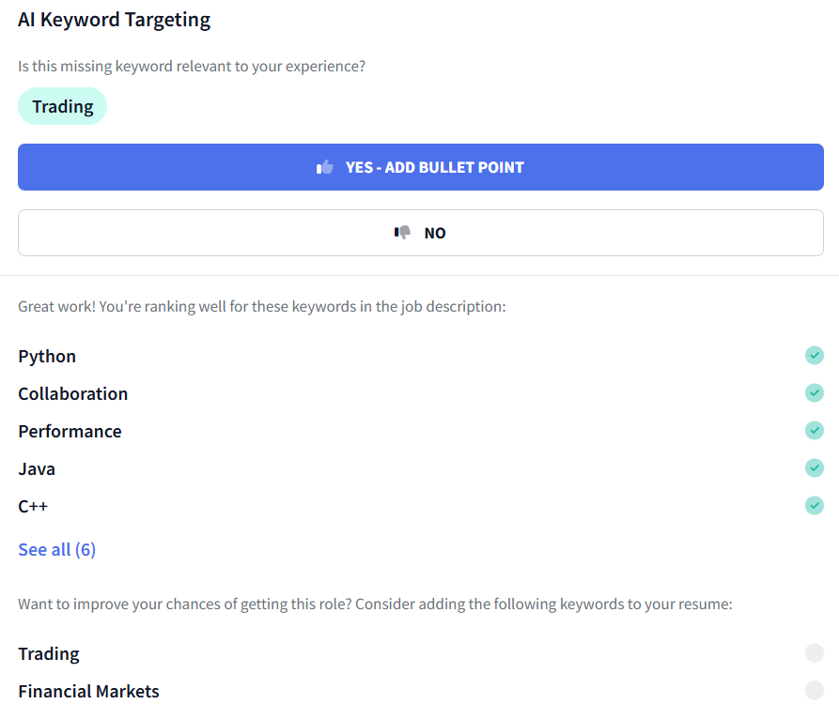Screen dimensions: 839x704
Task: Select the Financial Markets keyword text
Action: 88,691
